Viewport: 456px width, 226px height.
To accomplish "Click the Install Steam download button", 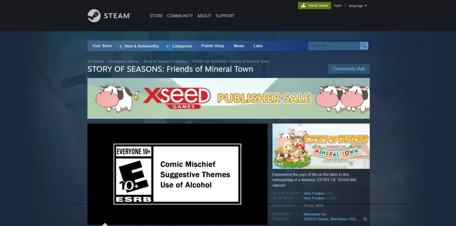I will (314, 5).
